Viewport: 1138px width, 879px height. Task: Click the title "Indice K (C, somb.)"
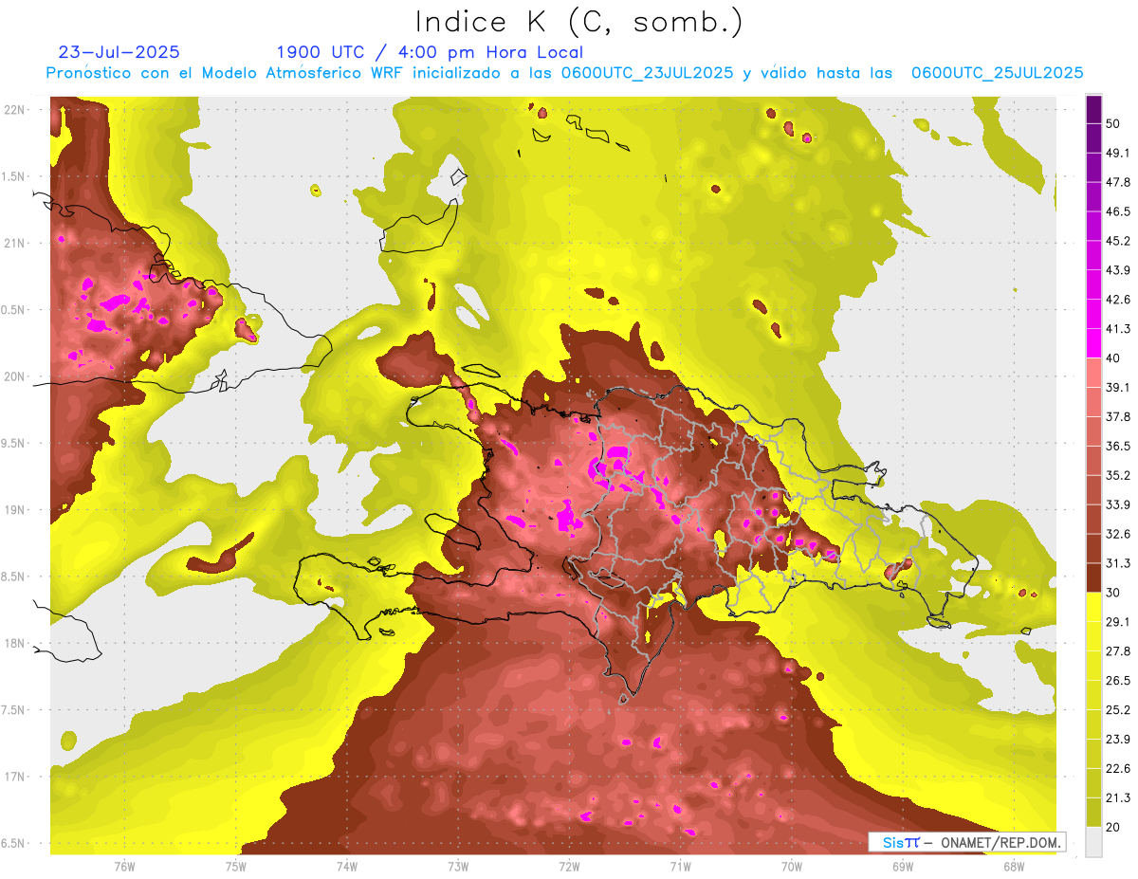579,22
